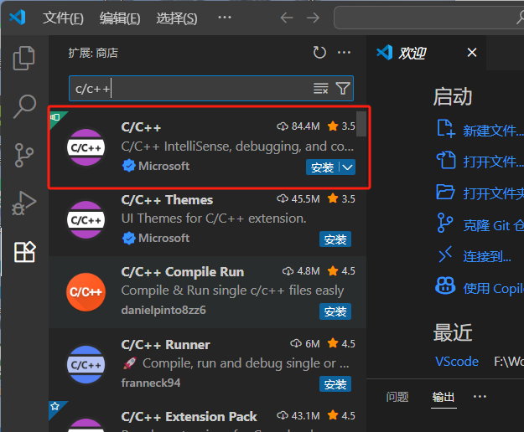Install the C/C++ extension by Microsoft
524x432 pixels.
pos(323,167)
